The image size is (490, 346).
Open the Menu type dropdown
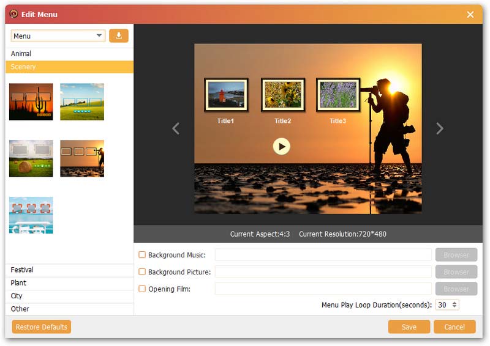coord(58,36)
